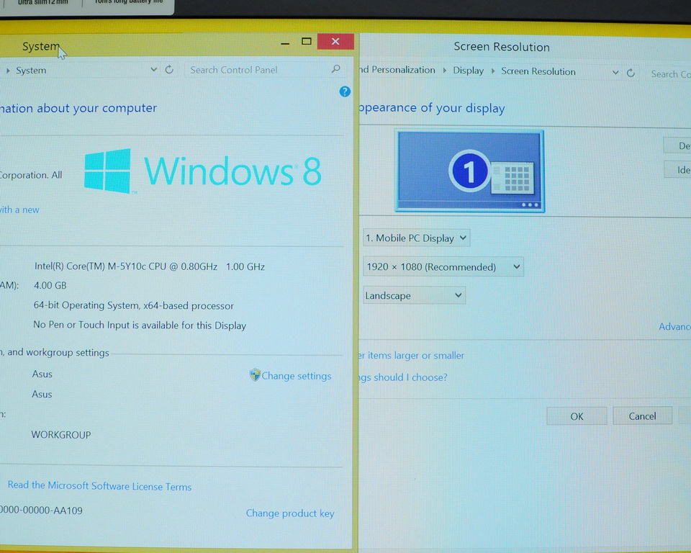The width and height of the screenshot is (691, 553).
Task: Select the No Pen or Touch Input text
Action: pyautogui.click(x=140, y=325)
